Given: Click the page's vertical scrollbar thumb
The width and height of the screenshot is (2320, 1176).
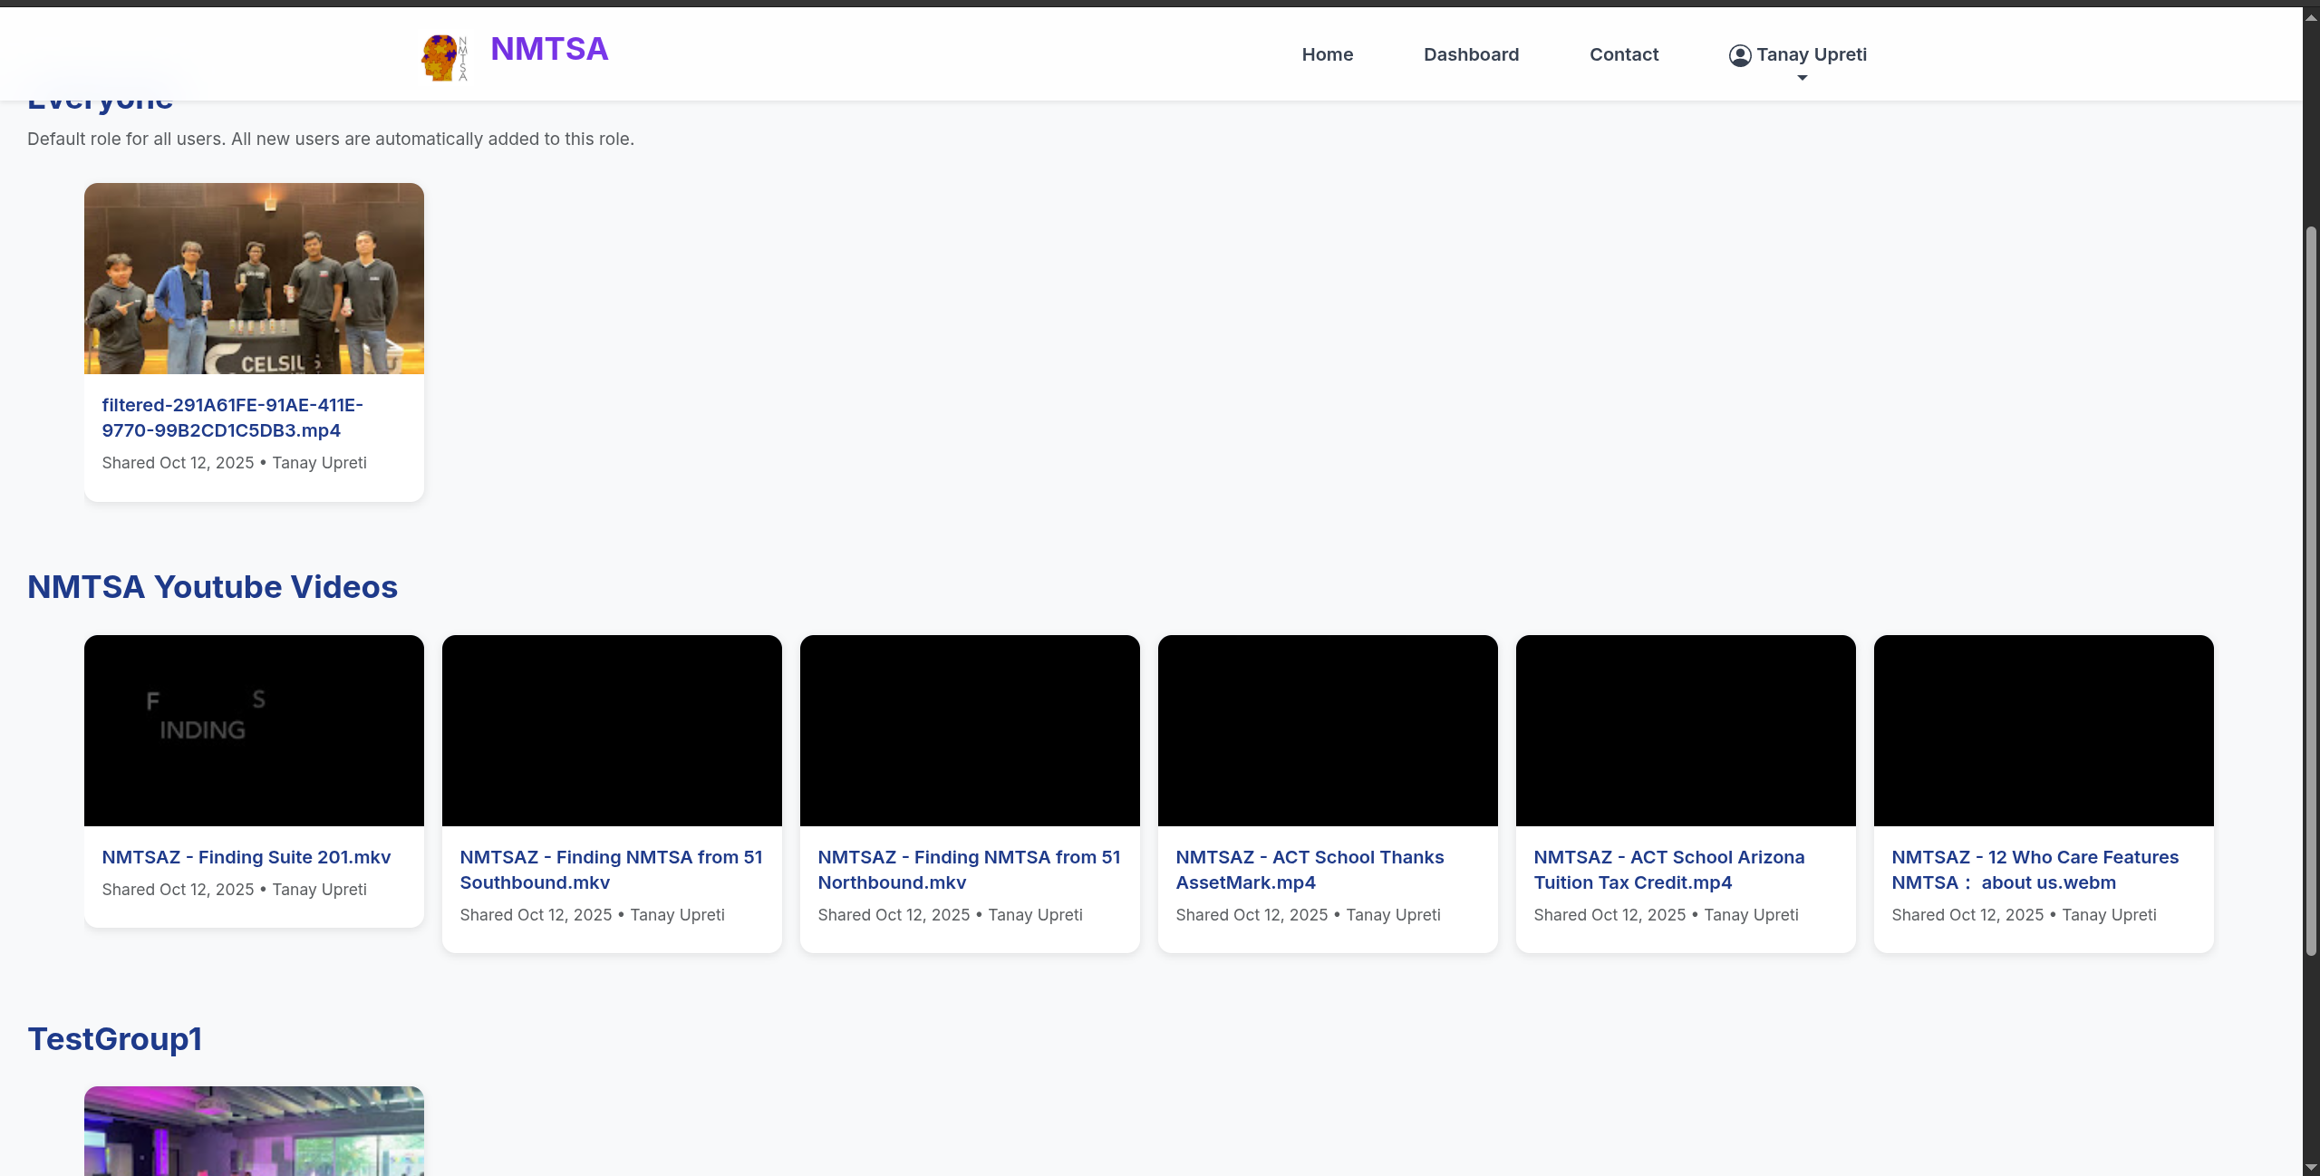Looking at the screenshot, I should [2310, 589].
